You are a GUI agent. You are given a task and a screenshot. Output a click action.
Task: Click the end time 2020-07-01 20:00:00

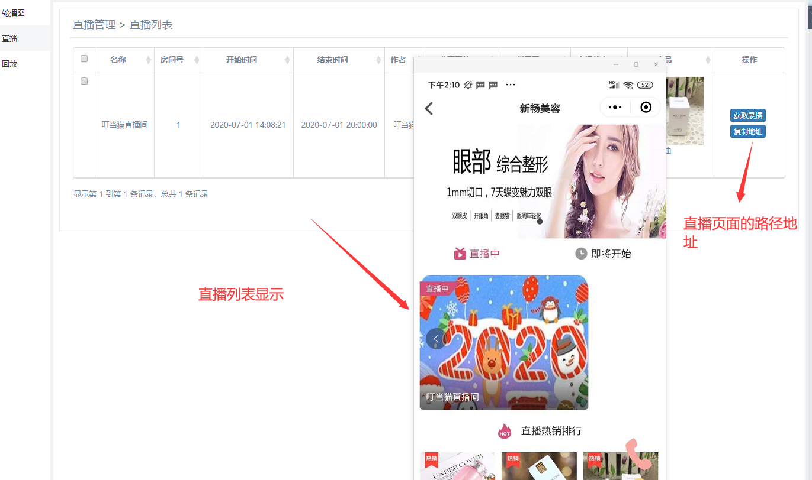[339, 125]
